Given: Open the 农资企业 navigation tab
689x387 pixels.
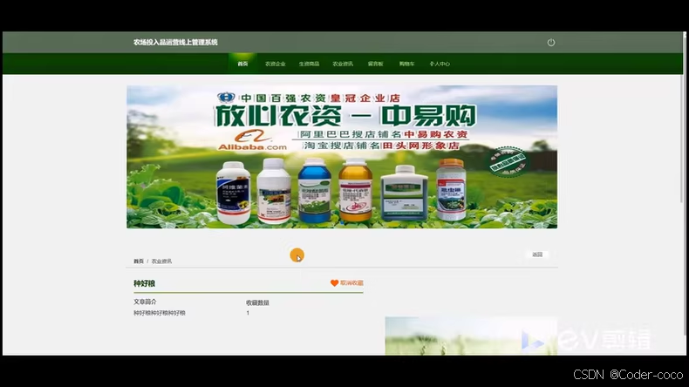Looking at the screenshot, I should 275,64.
